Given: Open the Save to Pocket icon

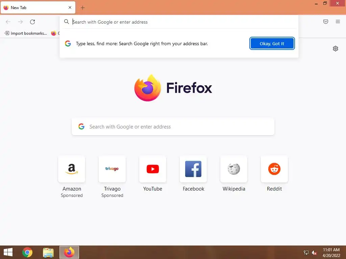Looking at the screenshot, I should (325, 22).
